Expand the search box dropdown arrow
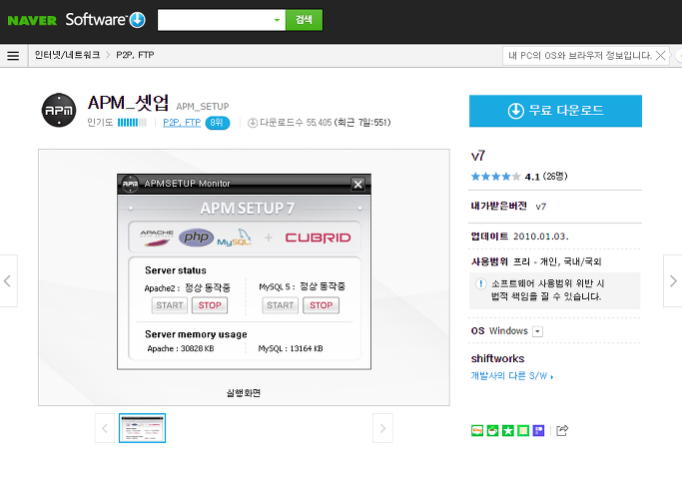Viewport: 682px width, 480px height. (277, 20)
